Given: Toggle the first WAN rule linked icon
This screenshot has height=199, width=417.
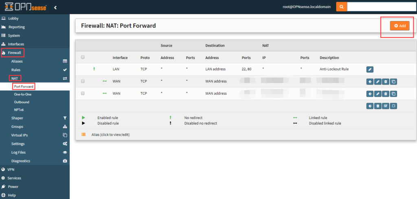Looking at the screenshot, I should click(x=105, y=81).
